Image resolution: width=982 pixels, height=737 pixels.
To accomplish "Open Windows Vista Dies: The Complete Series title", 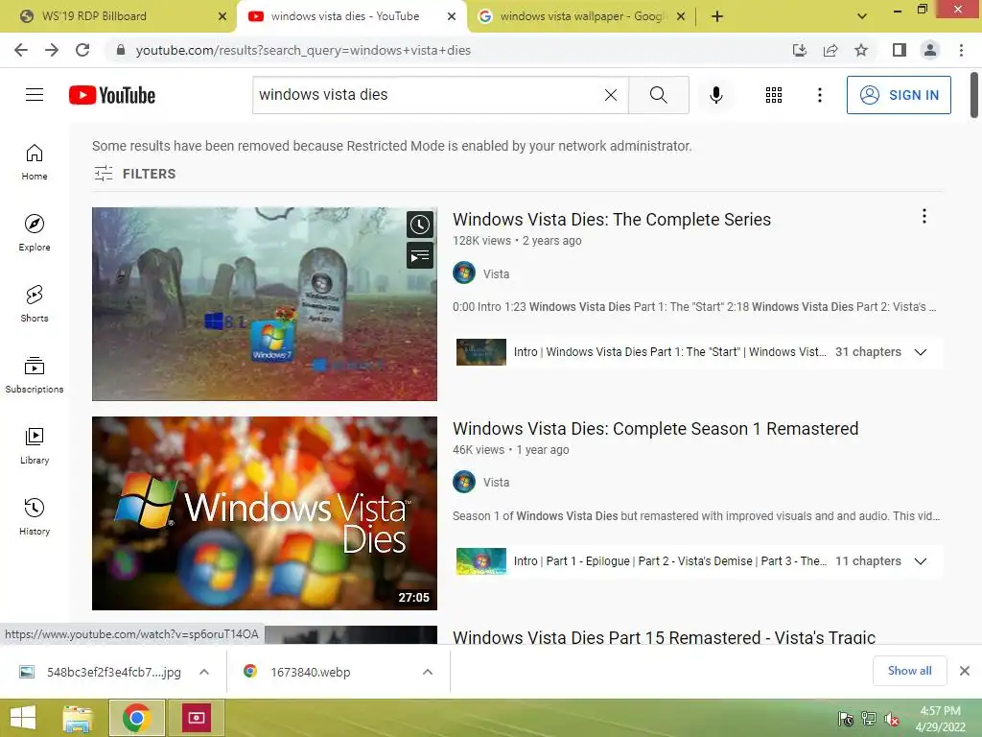I will (611, 220).
